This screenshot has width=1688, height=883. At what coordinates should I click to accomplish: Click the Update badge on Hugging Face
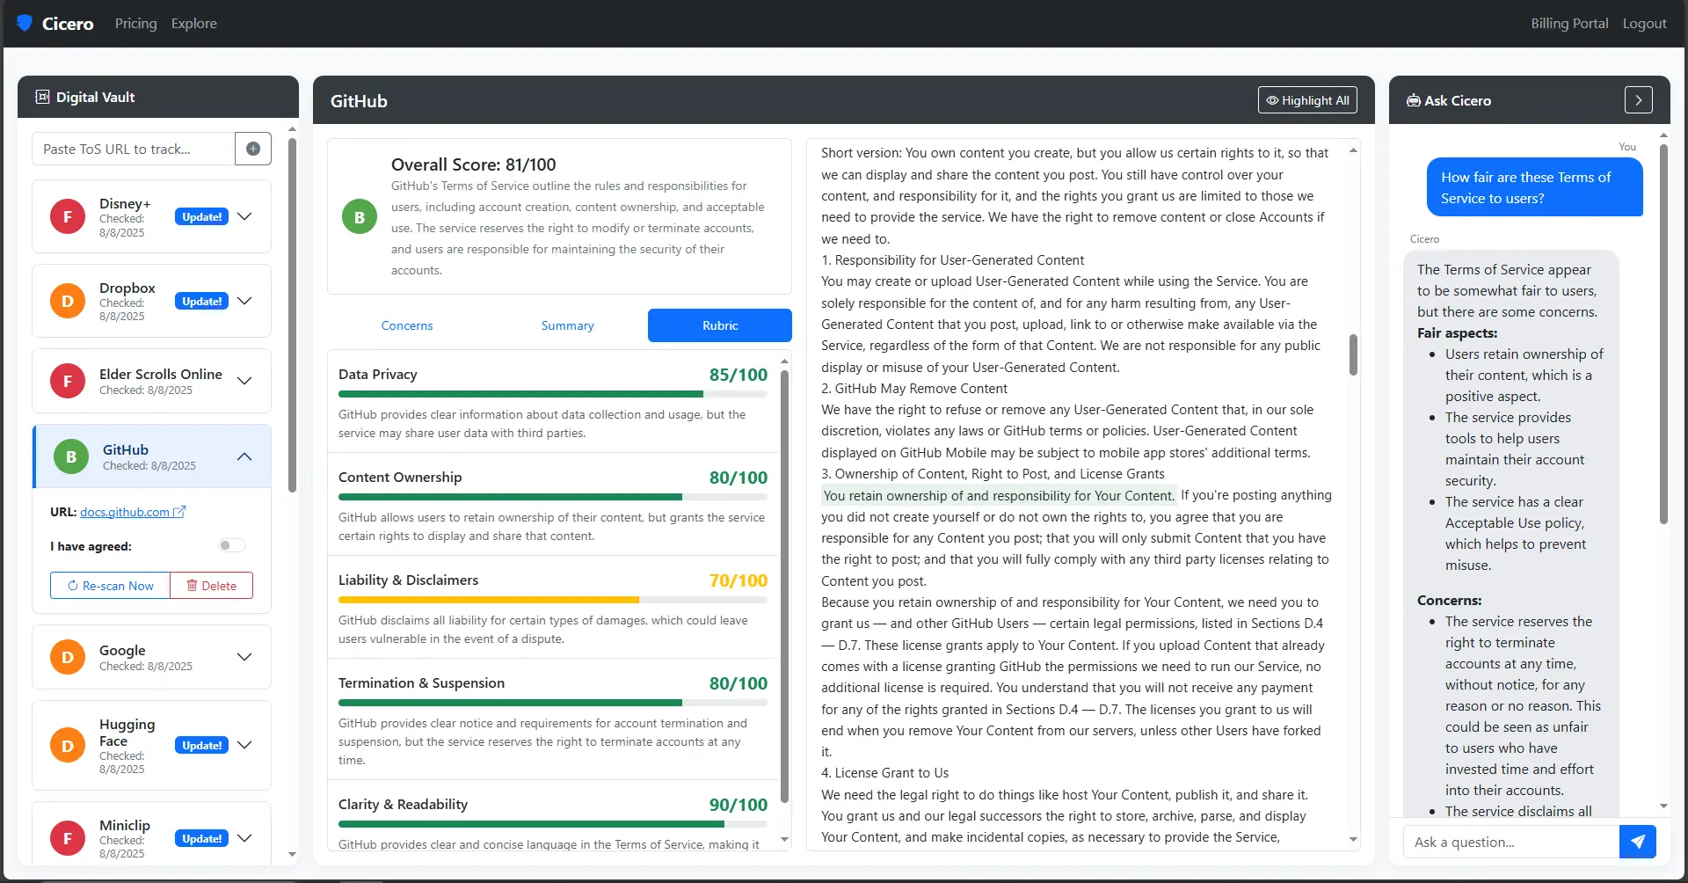tap(201, 745)
